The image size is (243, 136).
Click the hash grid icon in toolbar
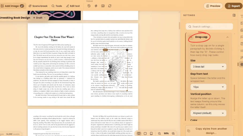click(96, 6)
